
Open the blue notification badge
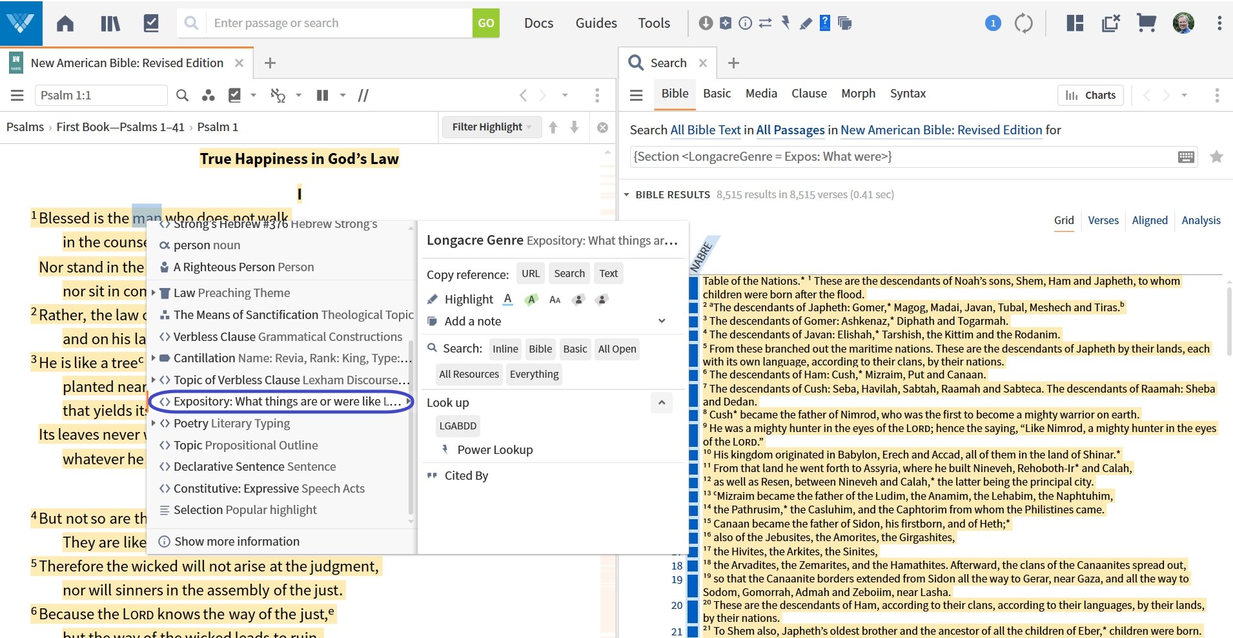coord(993,23)
